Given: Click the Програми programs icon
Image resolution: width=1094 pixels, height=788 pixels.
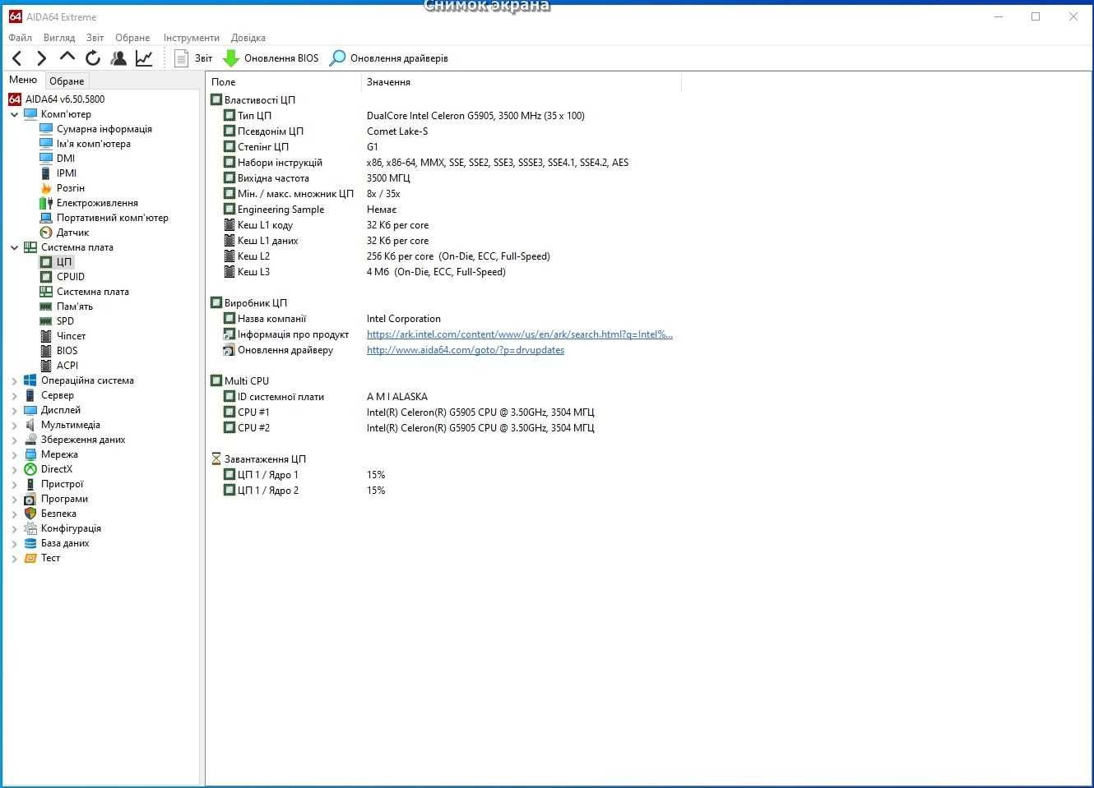Looking at the screenshot, I should 30,499.
